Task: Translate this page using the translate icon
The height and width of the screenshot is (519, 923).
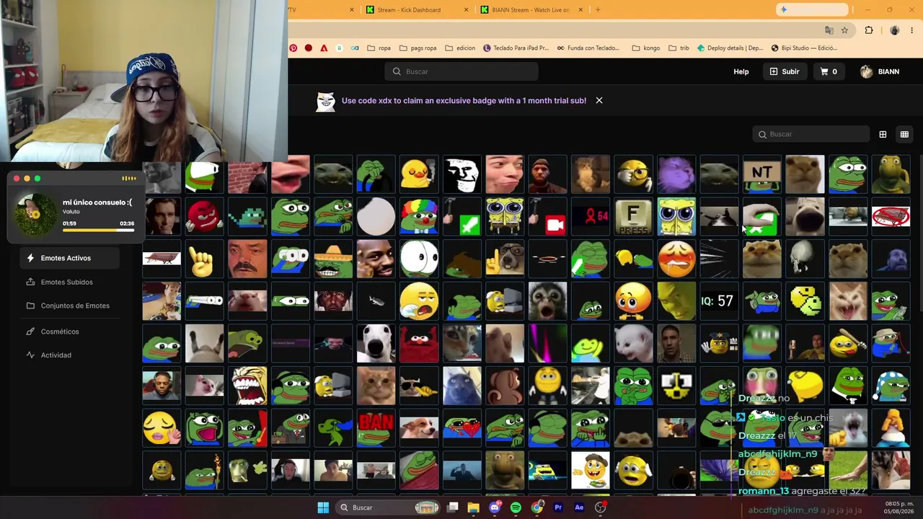Action: click(x=829, y=30)
